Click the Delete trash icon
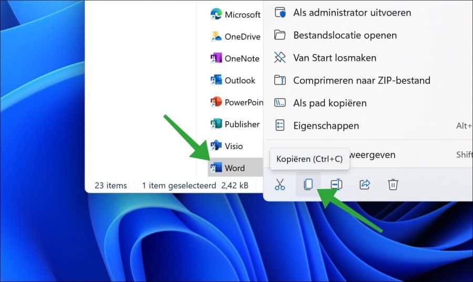This screenshot has height=282, width=473. (393, 184)
